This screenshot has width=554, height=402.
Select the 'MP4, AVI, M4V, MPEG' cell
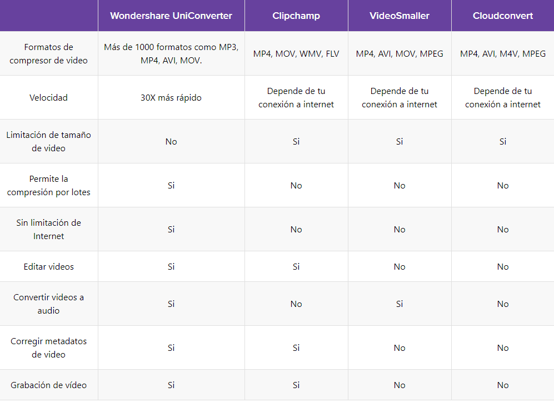(x=503, y=54)
